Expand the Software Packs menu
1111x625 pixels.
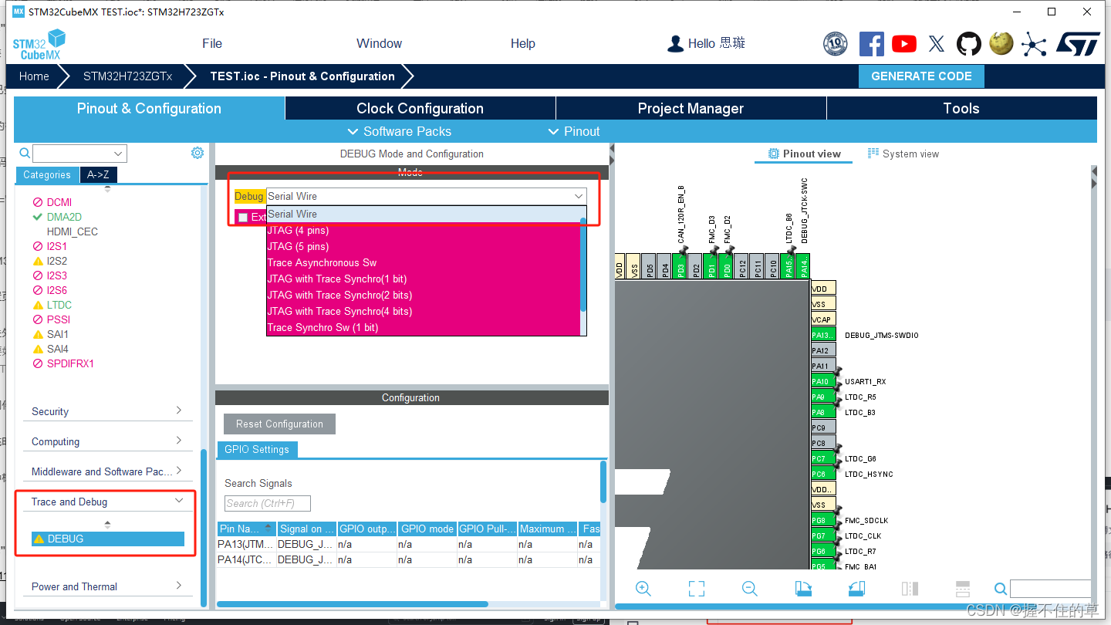(x=400, y=131)
